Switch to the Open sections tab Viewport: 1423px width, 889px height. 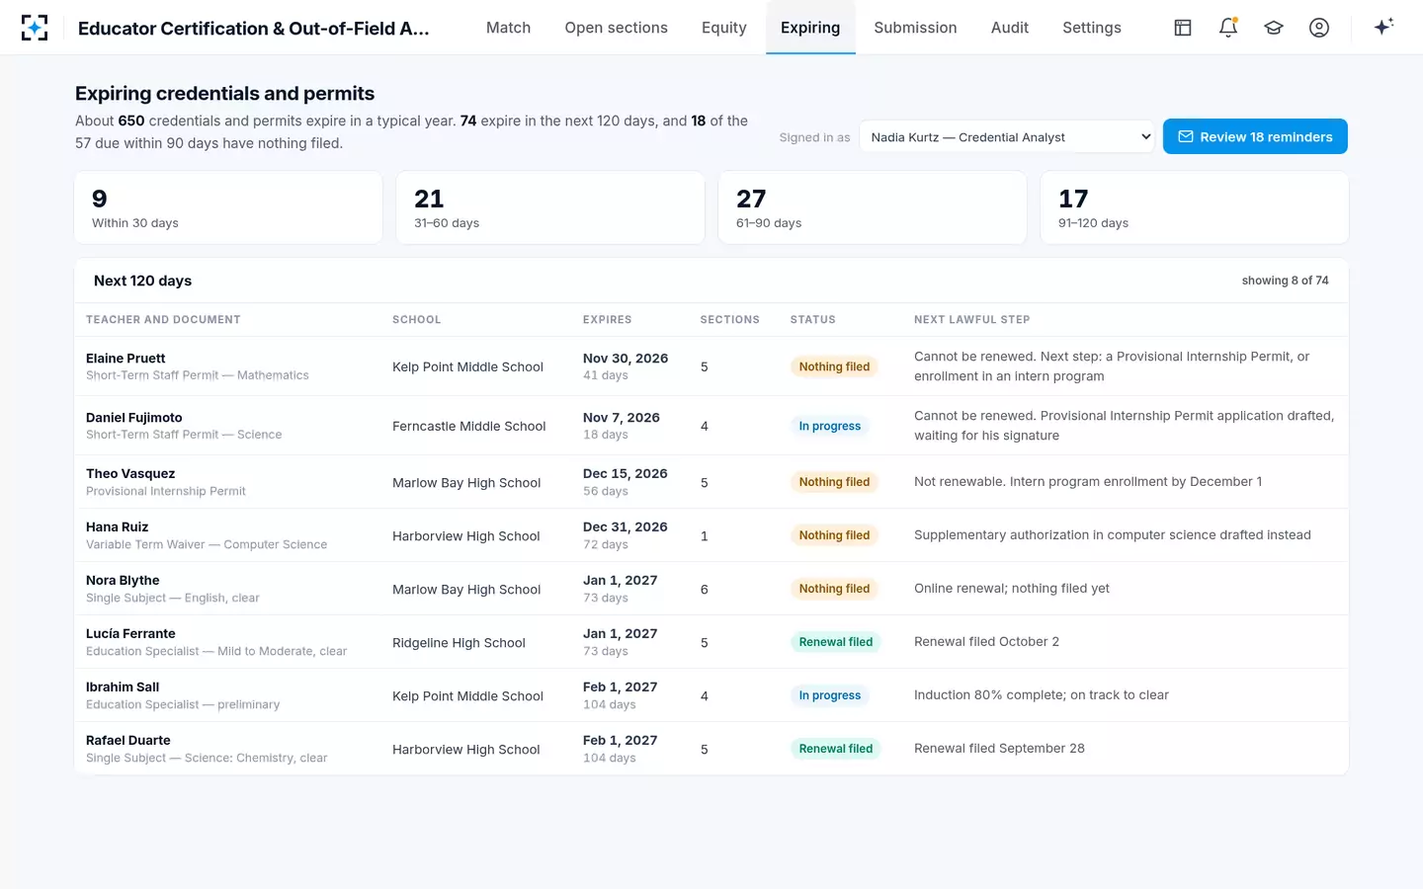pyautogui.click(x=617, y=28)
